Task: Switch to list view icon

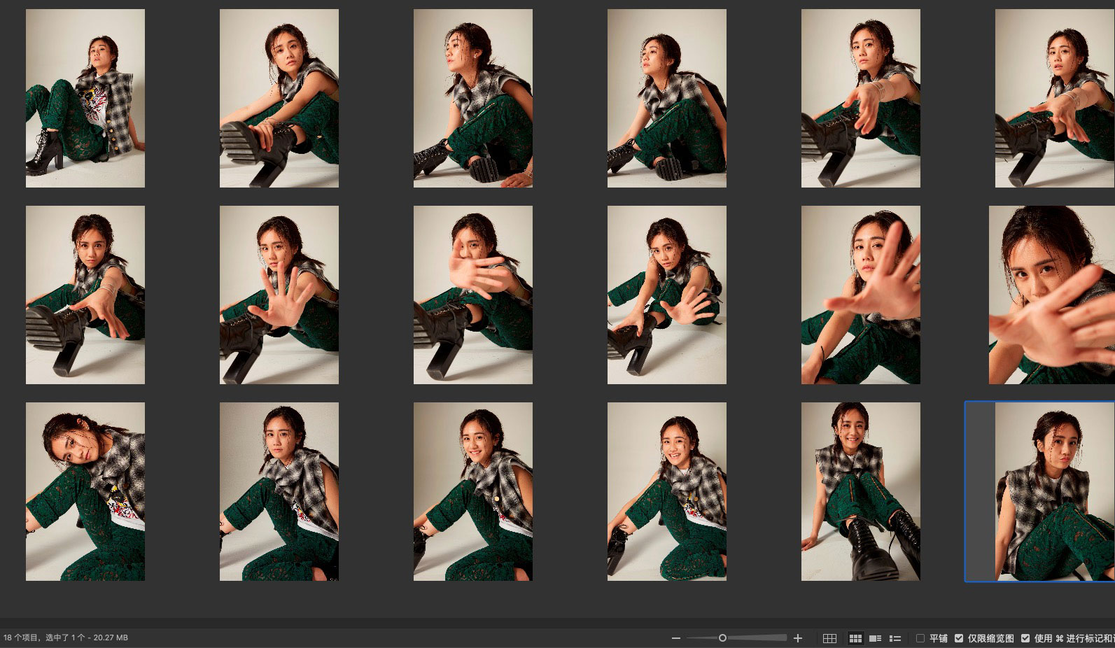Action: [x=895, y=638]
